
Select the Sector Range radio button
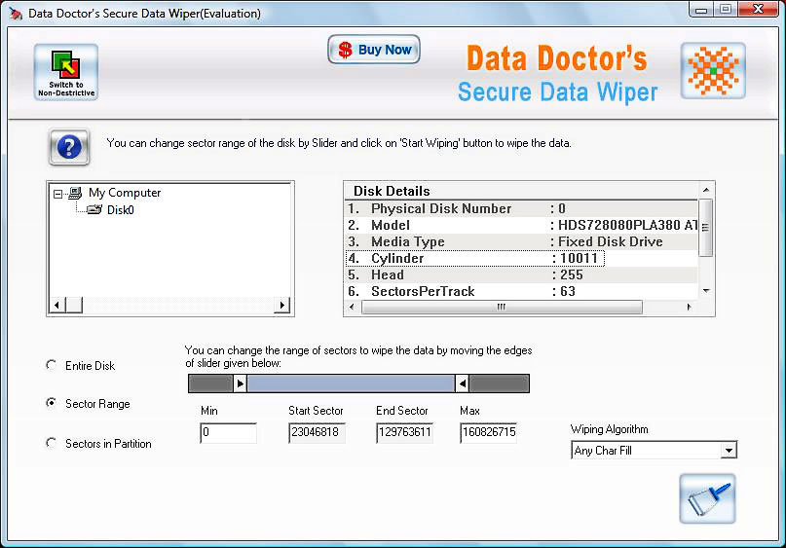tap(51, 403)
